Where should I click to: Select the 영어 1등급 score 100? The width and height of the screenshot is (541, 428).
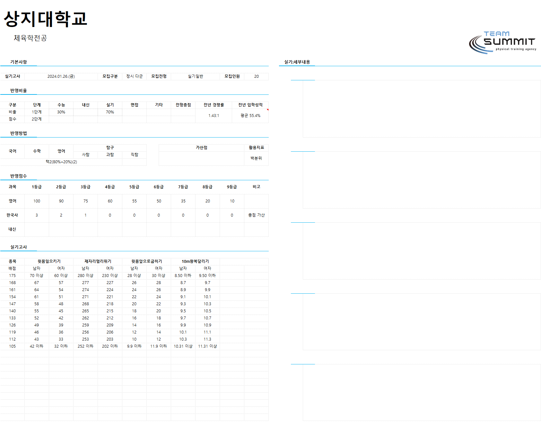click(x=37, y=201)
